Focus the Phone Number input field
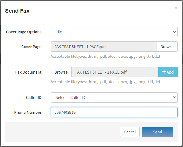Screen dimensions: 183x147 click(x=114, y=112)
